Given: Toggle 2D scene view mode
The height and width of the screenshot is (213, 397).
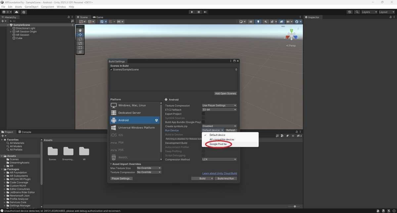Looking at the screenshot, I should click(251, 22).
